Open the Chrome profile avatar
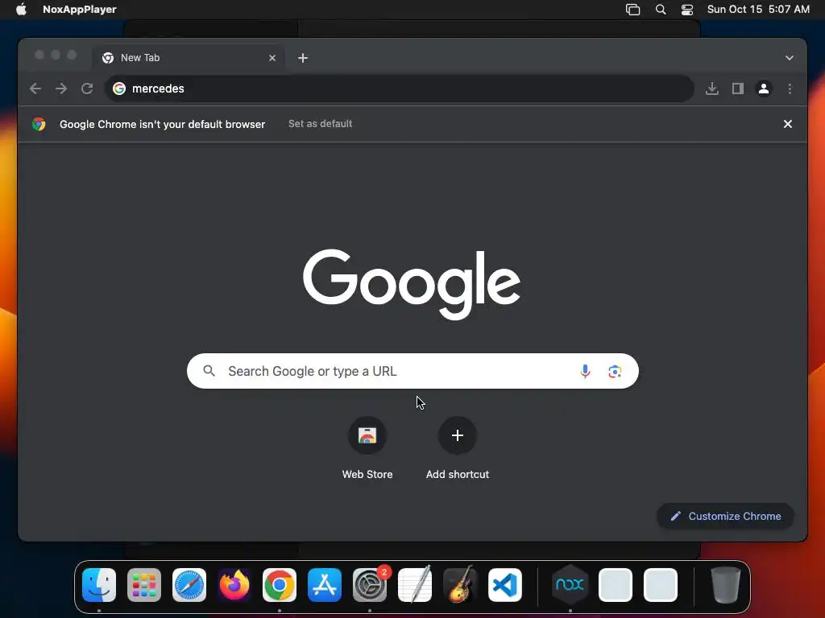Image resolution: width=825 pixels, height=618 pixels. 764,89
